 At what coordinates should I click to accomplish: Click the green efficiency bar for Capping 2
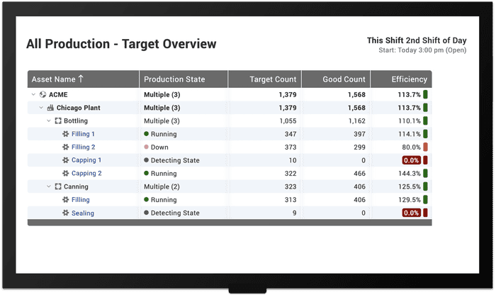tap(425, 174)
